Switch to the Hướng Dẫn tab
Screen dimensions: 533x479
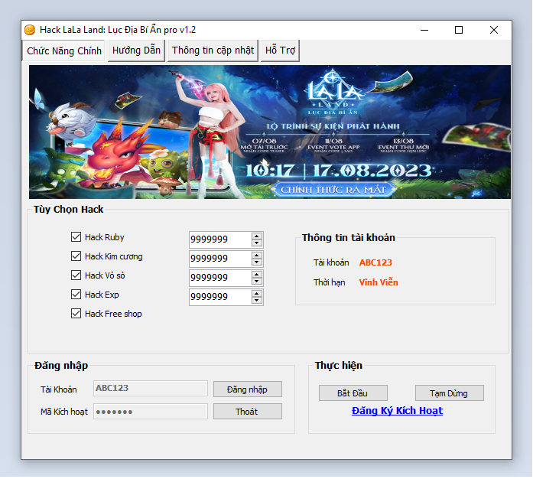pos(136,51)
